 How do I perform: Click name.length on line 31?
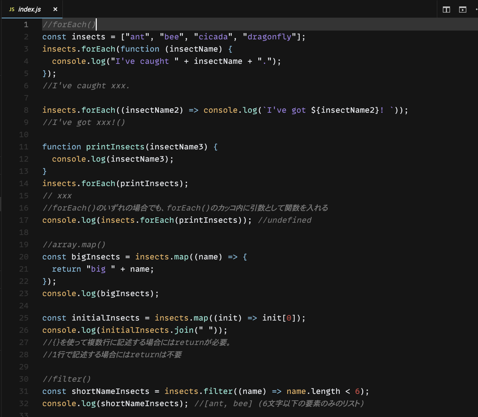click(313, 391)
